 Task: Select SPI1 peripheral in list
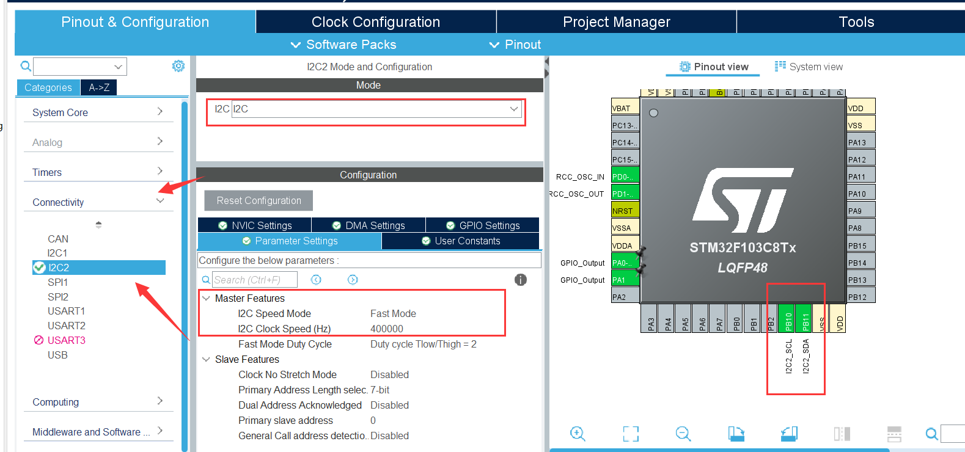57,282
